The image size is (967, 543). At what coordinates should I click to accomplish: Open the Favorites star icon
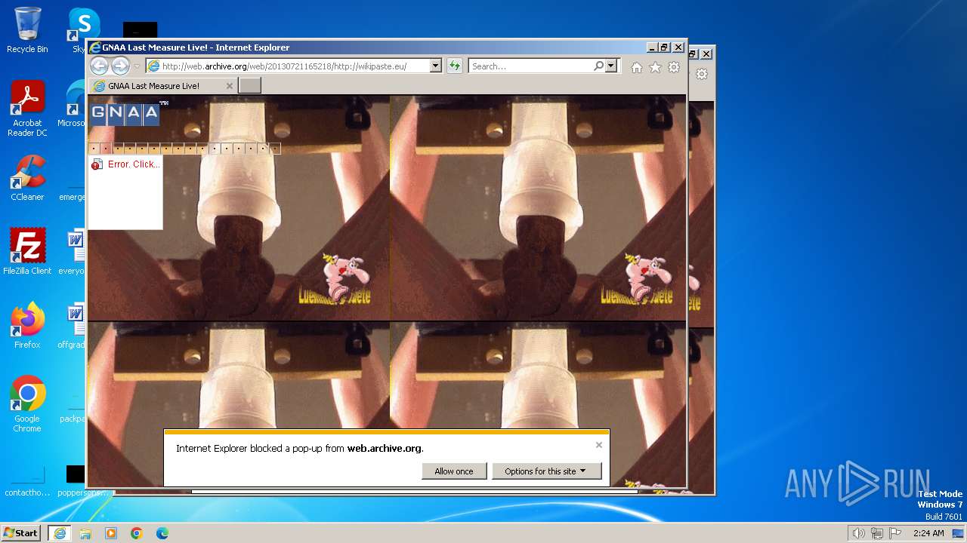click(x=655, y=67)
